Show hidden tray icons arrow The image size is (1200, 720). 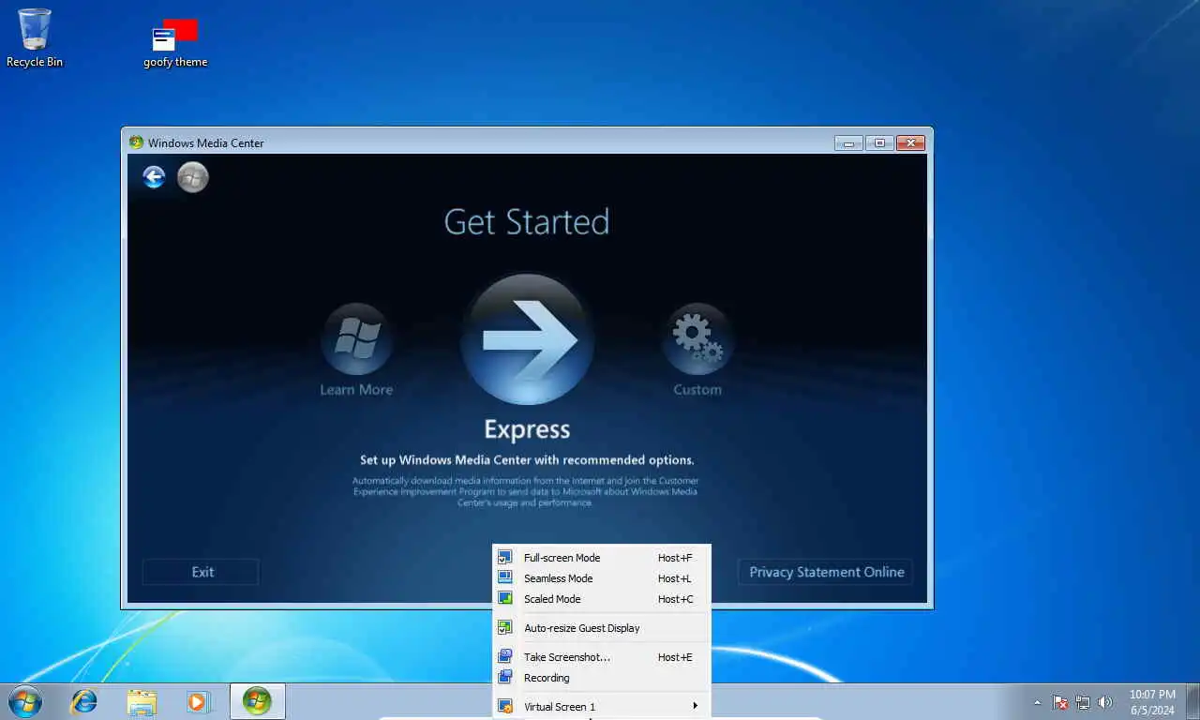click(1037, 702)
